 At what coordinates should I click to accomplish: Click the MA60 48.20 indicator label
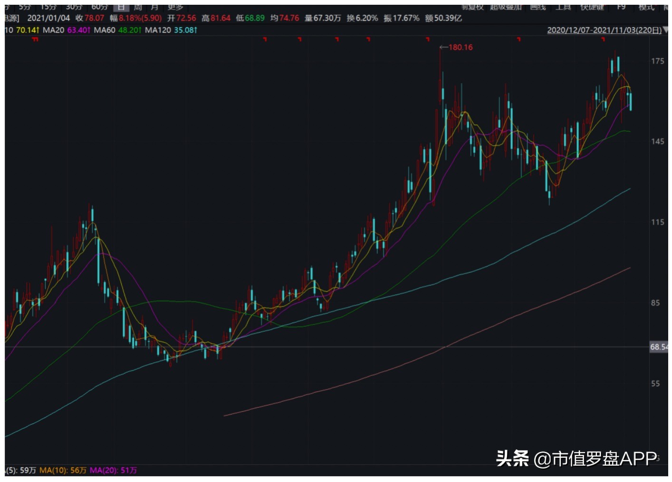[x=118, y=30]
